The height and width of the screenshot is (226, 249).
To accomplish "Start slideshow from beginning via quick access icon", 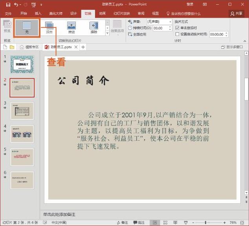I will tap(34, 5).
